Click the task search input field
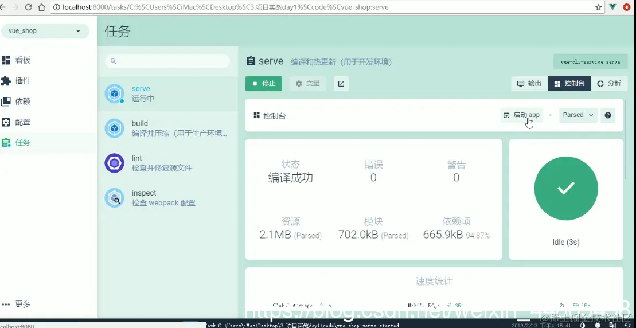The height and width of the screenshot is (328, 636). 167,61
